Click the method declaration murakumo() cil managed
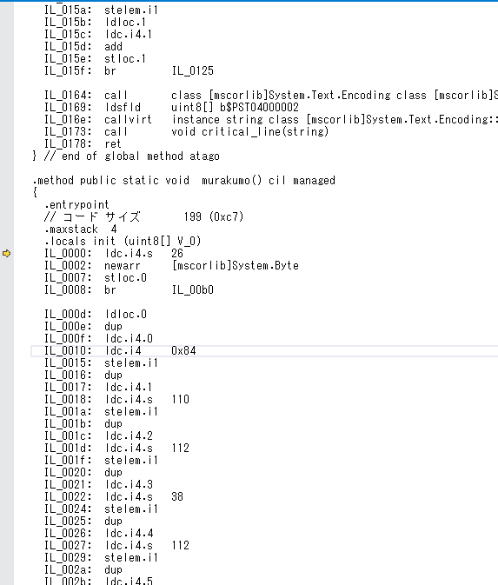 [184, 181]
